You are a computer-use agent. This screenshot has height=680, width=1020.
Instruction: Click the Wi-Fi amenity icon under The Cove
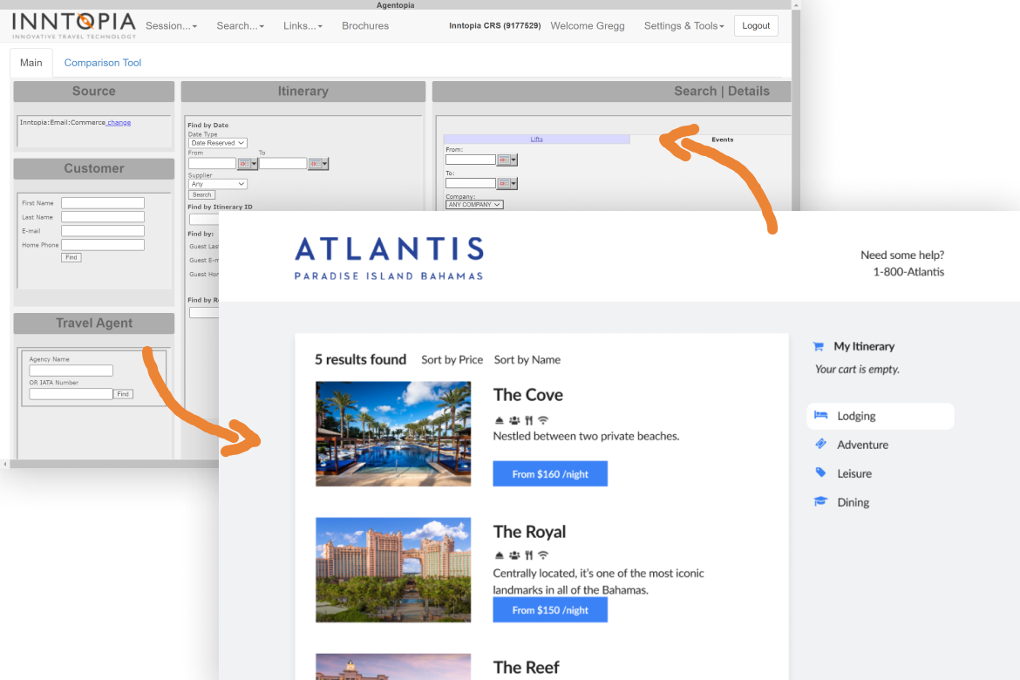[x=543, y=419]
